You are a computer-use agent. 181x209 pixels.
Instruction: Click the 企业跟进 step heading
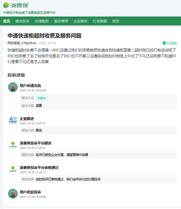27,119
